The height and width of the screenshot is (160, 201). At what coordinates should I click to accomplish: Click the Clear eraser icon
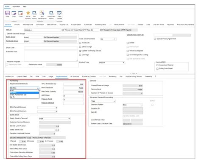coord(14,13)
